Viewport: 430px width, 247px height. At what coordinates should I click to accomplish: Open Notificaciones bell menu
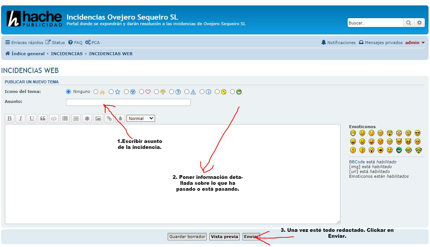338,43
